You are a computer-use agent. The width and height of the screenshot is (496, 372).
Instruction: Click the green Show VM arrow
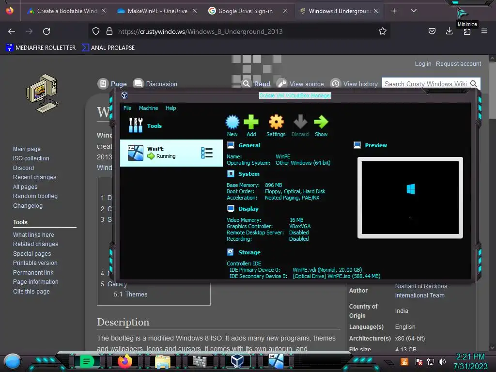pos(321,122)
